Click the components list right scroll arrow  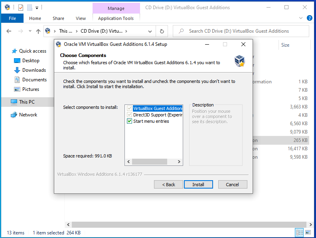pos(179,162)
